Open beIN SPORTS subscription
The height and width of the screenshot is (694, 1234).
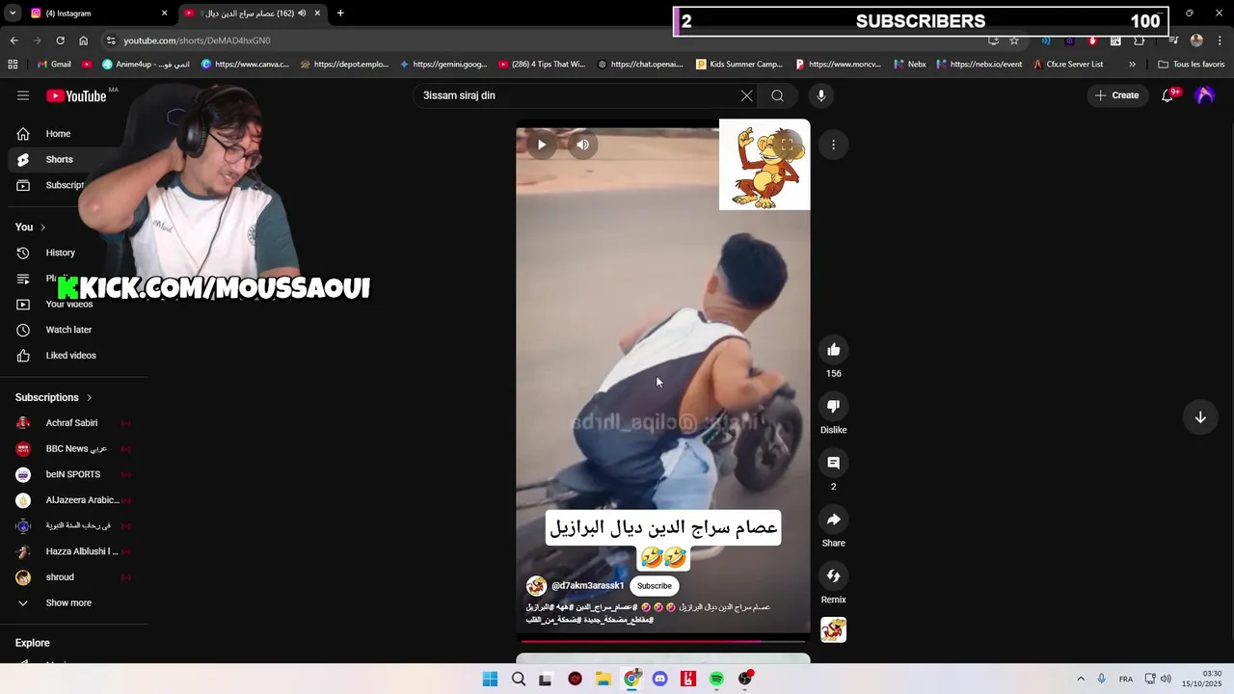click(x=72, y=474)
